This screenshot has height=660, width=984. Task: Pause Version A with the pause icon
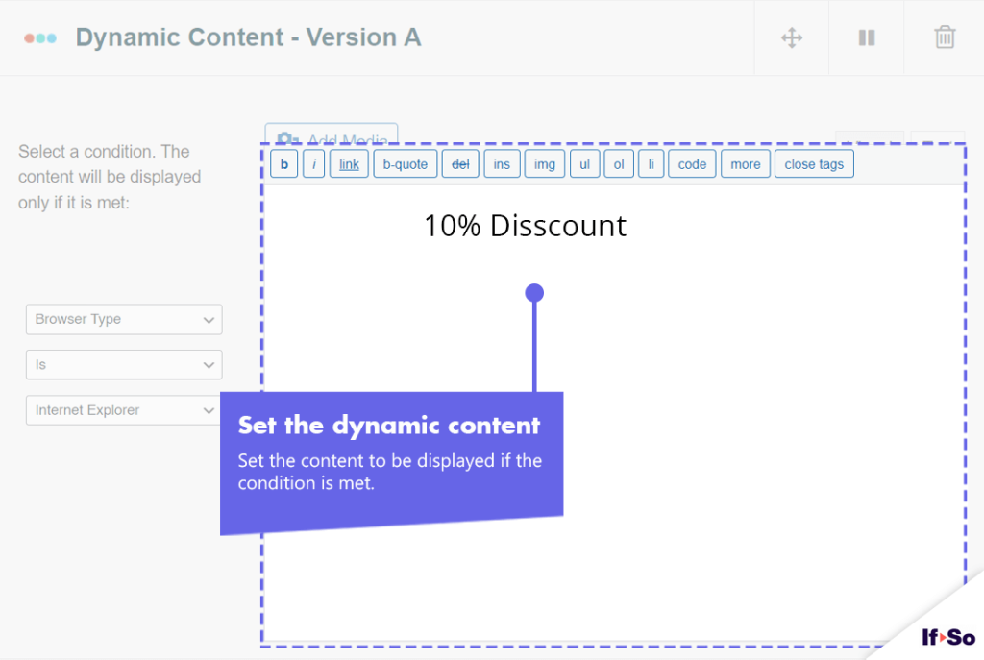(x=867, y=37)
